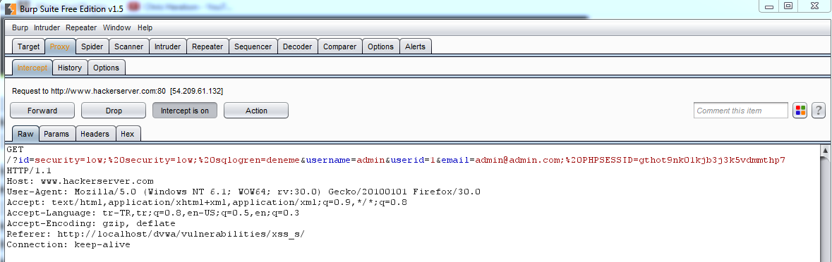Select the Proxy tab
832x262 pixels.
tap(60, 46)
